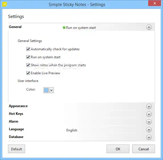The width and height of the screenshot is (163, 160).
Task: Uncheck Run on system start checkbox
Action: (28, 57)
